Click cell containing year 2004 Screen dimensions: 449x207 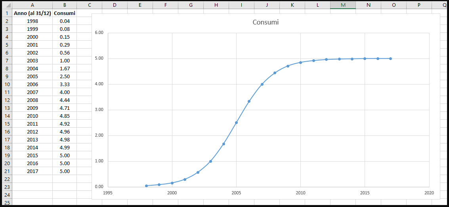pos(32,68)
